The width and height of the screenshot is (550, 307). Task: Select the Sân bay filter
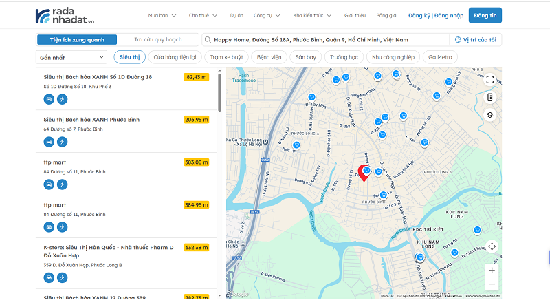click(x=305, y=57)
